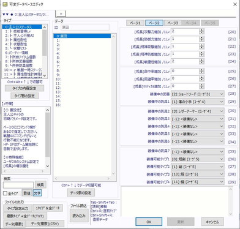The image size is (240, 229).
Task: Click データ[複数] export button
Action: 14,224
